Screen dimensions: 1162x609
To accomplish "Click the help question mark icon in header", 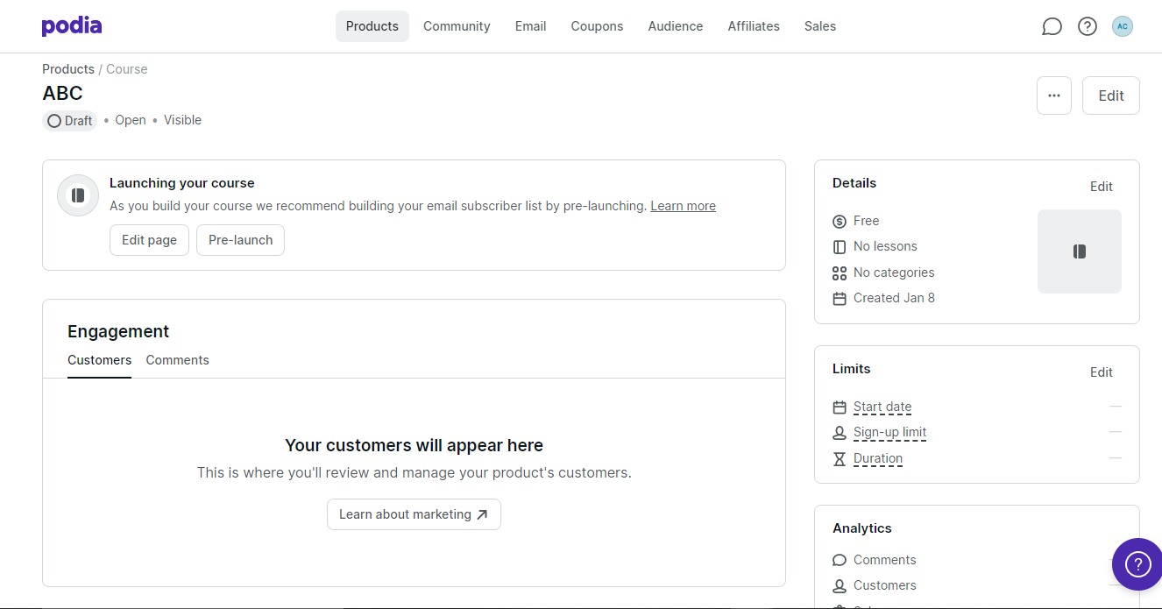I will (1088, 26).
